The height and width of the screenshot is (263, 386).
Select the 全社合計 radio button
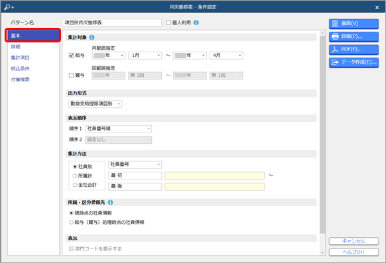click(75, 185)
